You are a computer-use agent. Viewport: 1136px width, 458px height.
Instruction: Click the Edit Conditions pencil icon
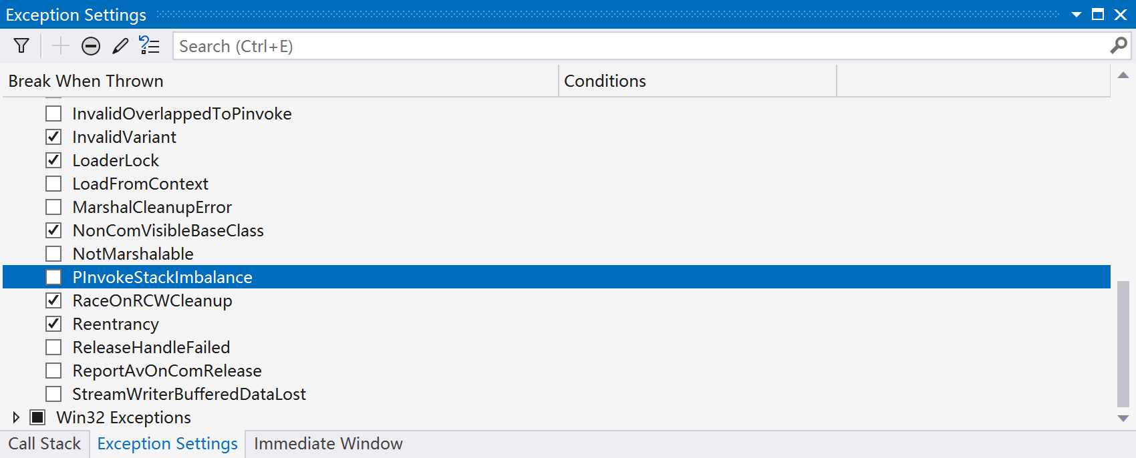pos(120,45)
